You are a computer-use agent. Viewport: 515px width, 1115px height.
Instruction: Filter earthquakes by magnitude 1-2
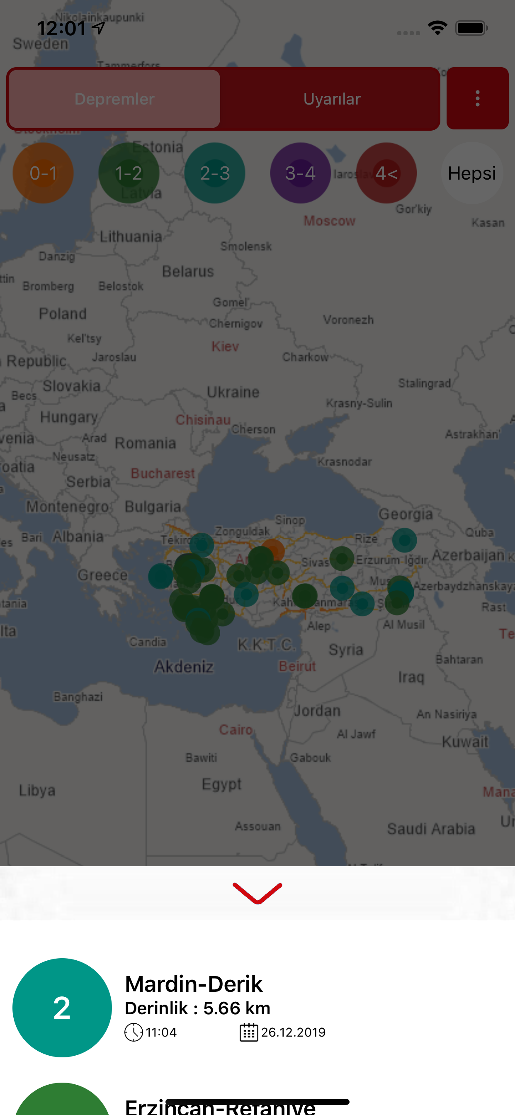pyautogui.click(x=129, y=173)
